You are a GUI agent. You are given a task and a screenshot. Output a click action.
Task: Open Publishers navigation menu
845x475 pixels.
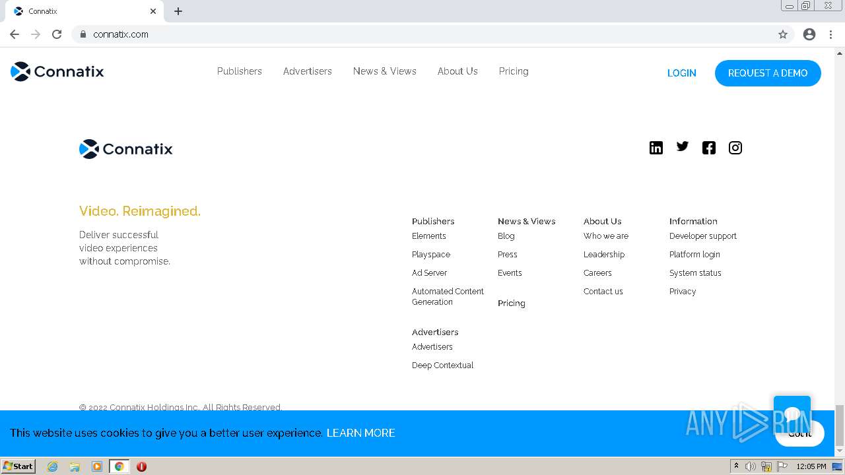coord(240,71)
